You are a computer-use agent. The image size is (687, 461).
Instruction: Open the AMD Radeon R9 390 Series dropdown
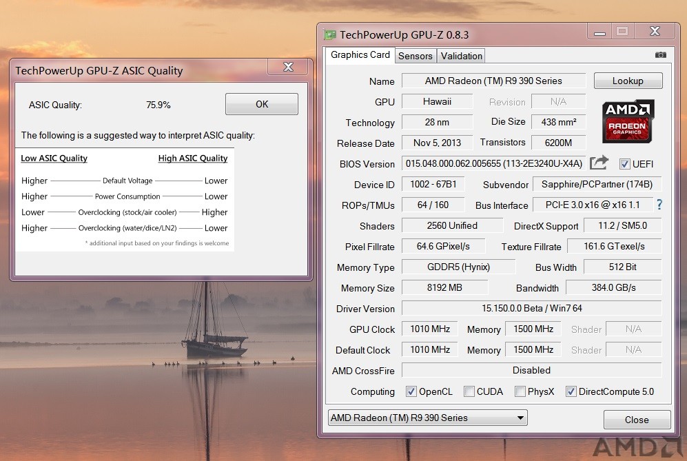[x=428, y=418]
